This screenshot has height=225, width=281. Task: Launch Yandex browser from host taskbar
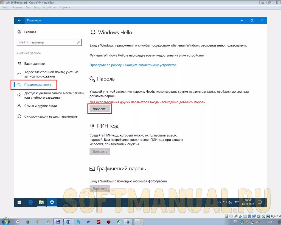pyautogui.click(x=18, y=222)
